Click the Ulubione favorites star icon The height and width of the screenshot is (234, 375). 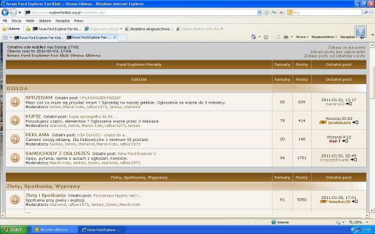[x=5, y=28]
